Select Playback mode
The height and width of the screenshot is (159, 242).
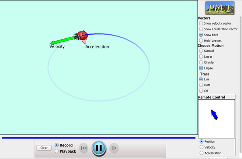[x=65, y=151]
